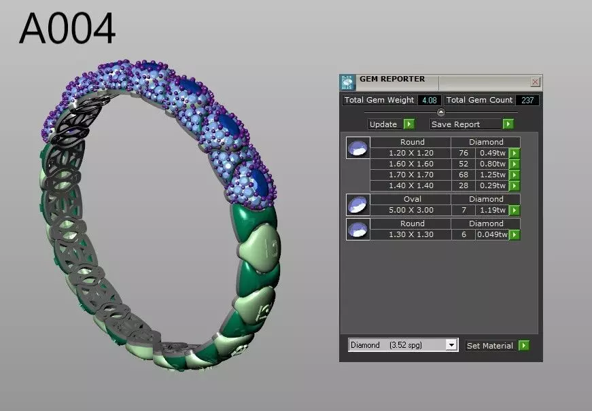Click green arrow for 5.00 X 3.00 oval row
This screenshot has height=411, width=592.
click(515, 210)
